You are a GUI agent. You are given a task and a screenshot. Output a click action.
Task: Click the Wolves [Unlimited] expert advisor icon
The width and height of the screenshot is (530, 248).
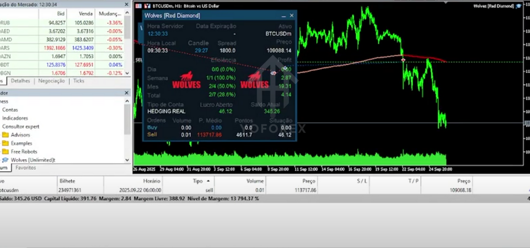[x=5, y=160]
